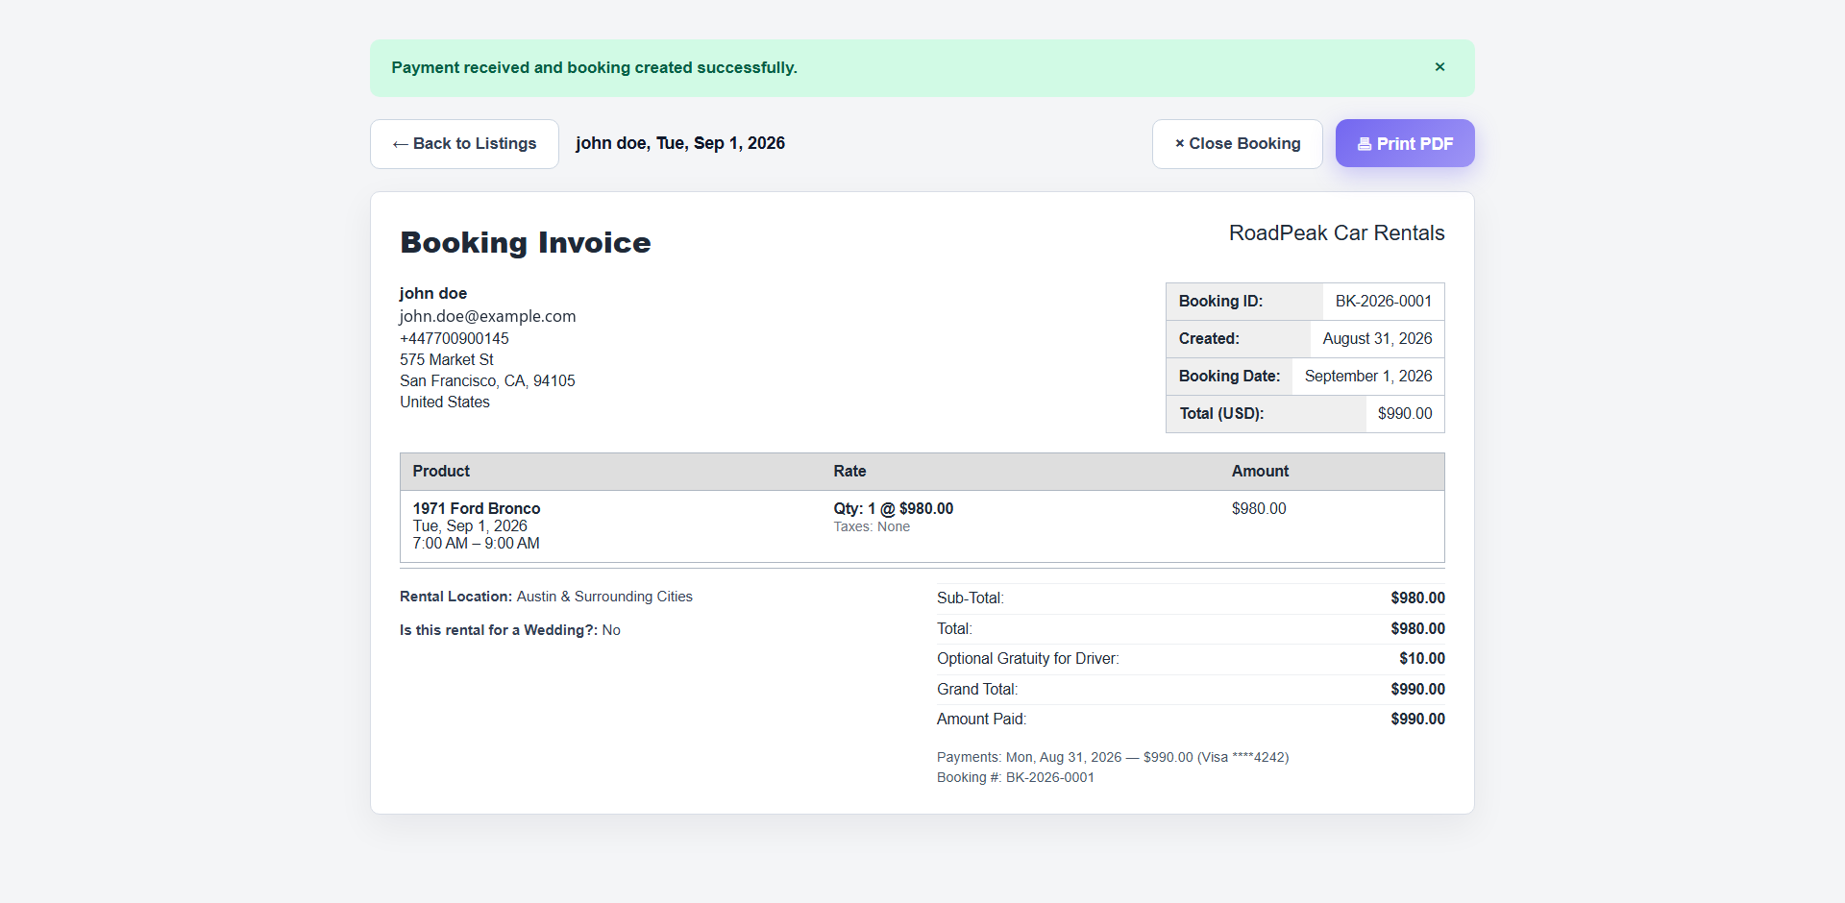Click the Booking ID: label cell
Viewport: 1845px width, 903px height.
tap(1244, 302)
